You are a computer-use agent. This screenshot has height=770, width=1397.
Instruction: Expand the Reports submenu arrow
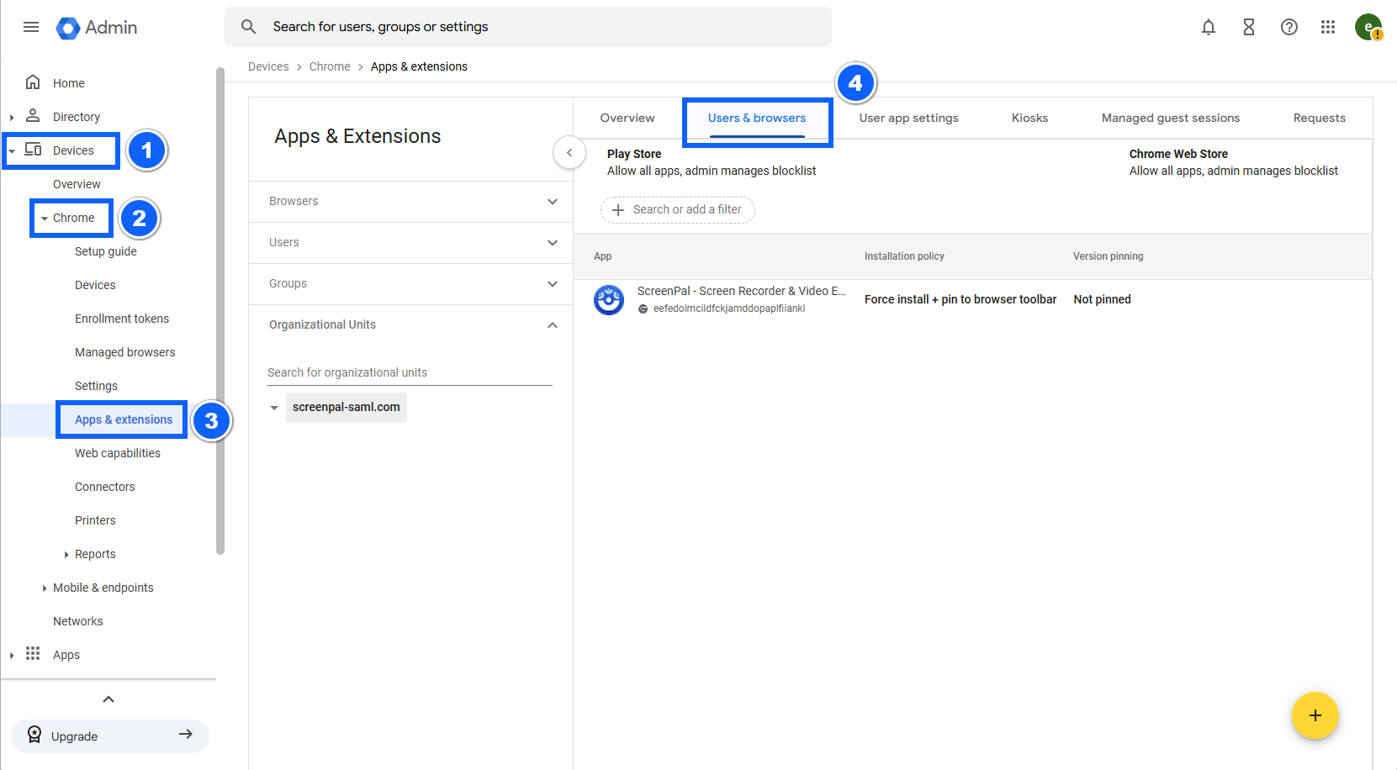(x=66, y=555)
